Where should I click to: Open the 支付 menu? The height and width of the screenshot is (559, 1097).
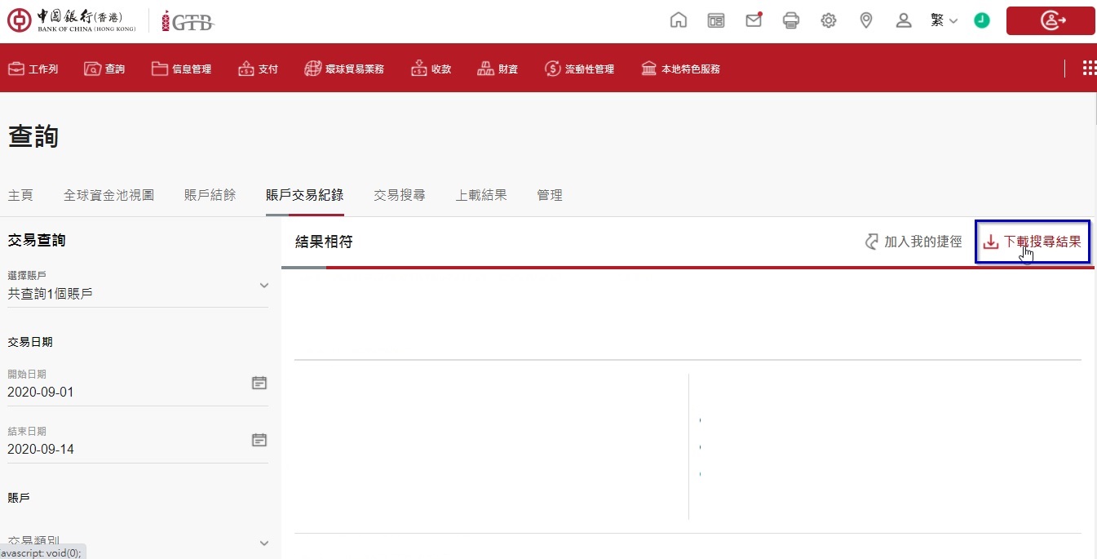(259, 69)
